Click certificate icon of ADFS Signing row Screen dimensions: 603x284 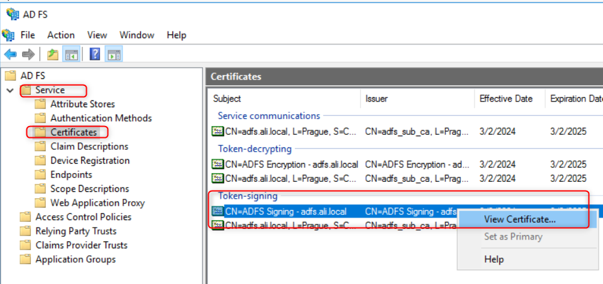coord(218,211)
